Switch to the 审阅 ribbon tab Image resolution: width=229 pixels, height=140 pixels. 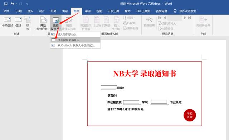pos(88,11)
